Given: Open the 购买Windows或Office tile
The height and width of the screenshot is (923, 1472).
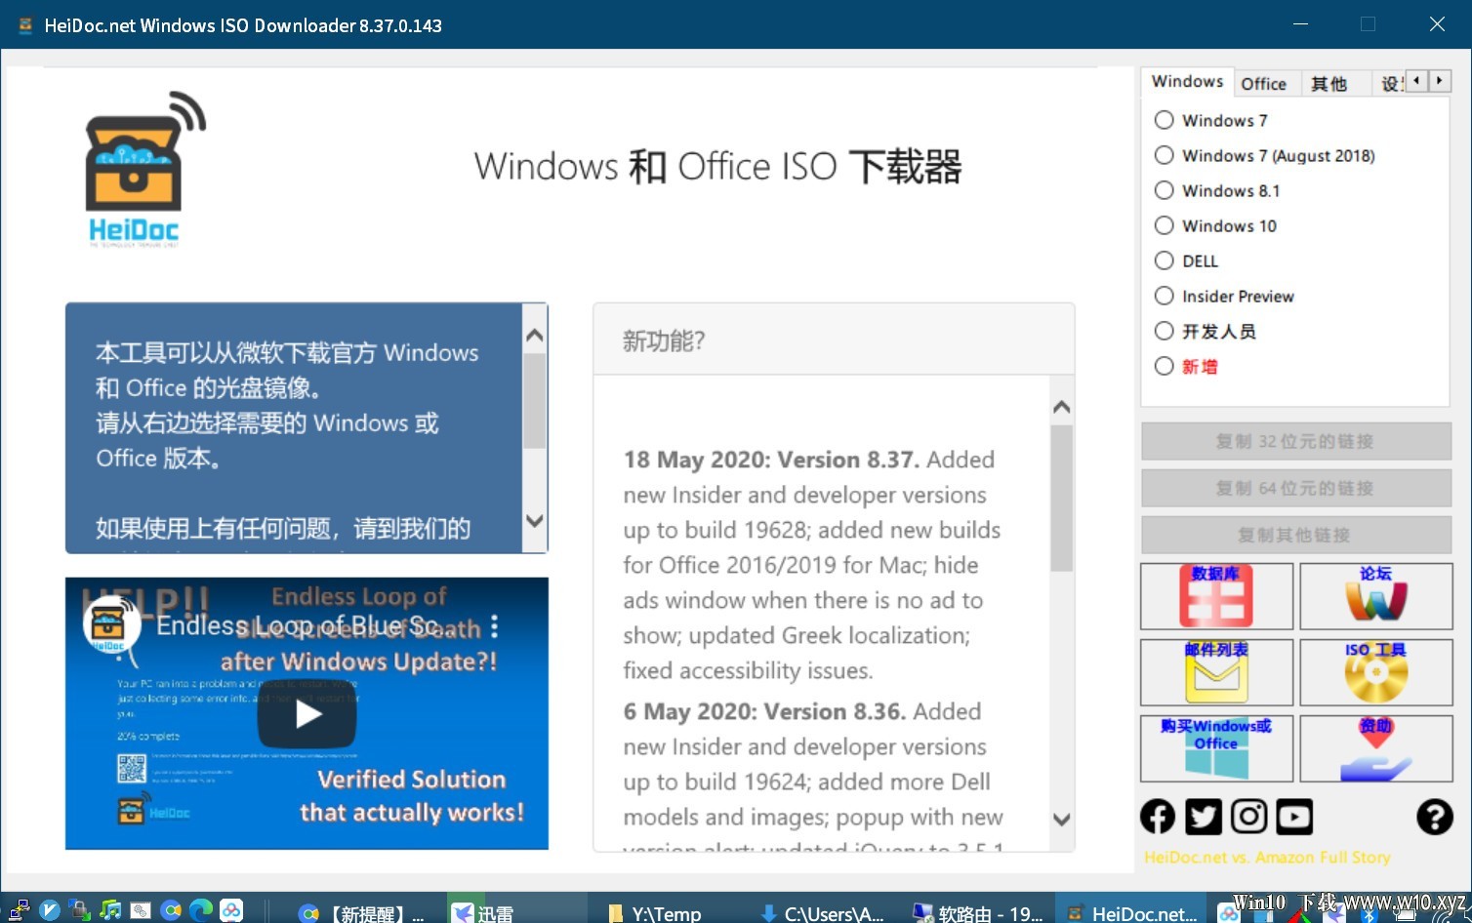Looking at the screenshot, I should tap(1216, 748).
